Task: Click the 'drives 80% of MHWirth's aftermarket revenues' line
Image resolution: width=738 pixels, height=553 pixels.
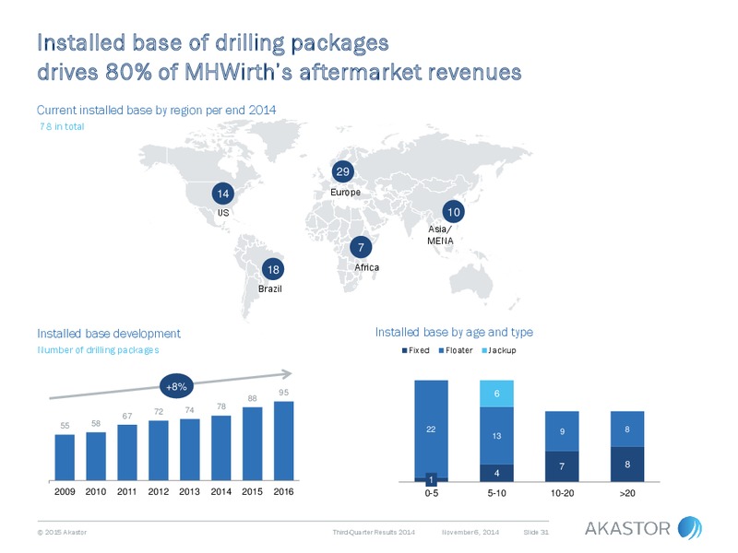Action: [x=280, y=73]
